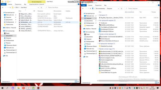Open File Explorer on taskbar
The image size is (161, 90).
[18, 88]
